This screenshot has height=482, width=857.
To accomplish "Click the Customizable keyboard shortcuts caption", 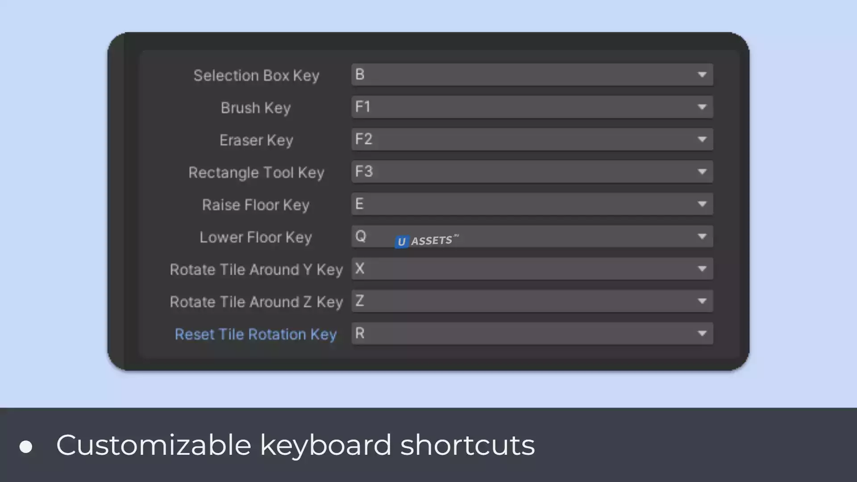I will pyautogui.click(x=295, y=445).
